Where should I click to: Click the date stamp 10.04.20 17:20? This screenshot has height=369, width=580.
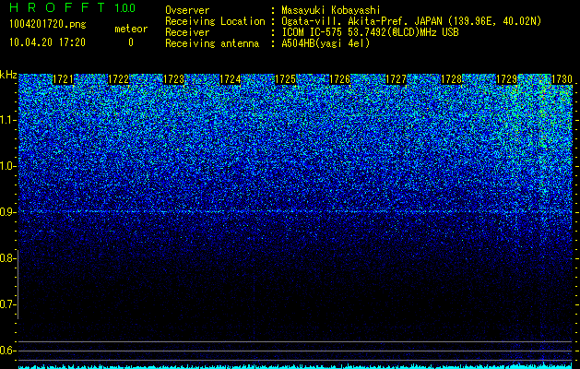pyautogui.click(x=47, y=42)
